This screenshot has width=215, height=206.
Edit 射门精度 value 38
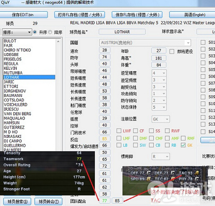click(x=105, y=104)
